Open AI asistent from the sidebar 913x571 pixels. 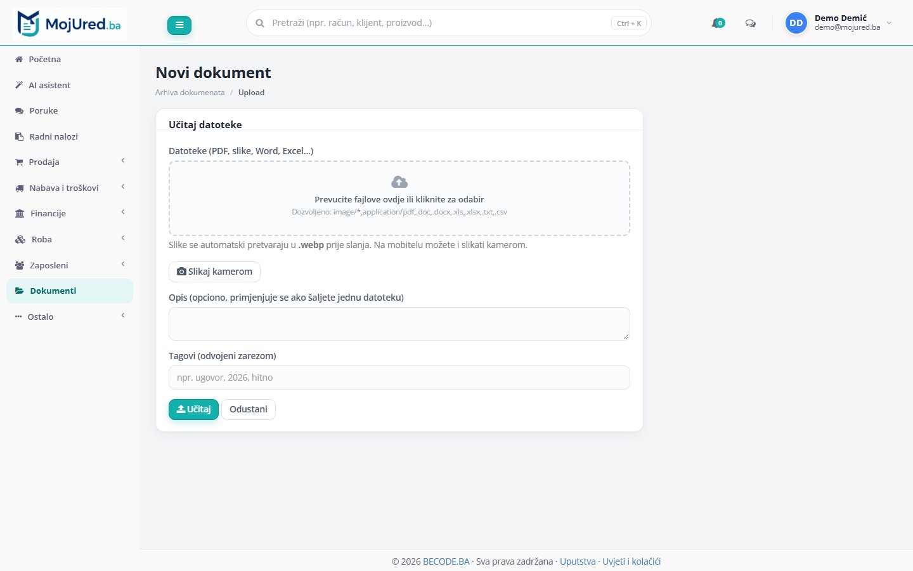click(70, 85)
